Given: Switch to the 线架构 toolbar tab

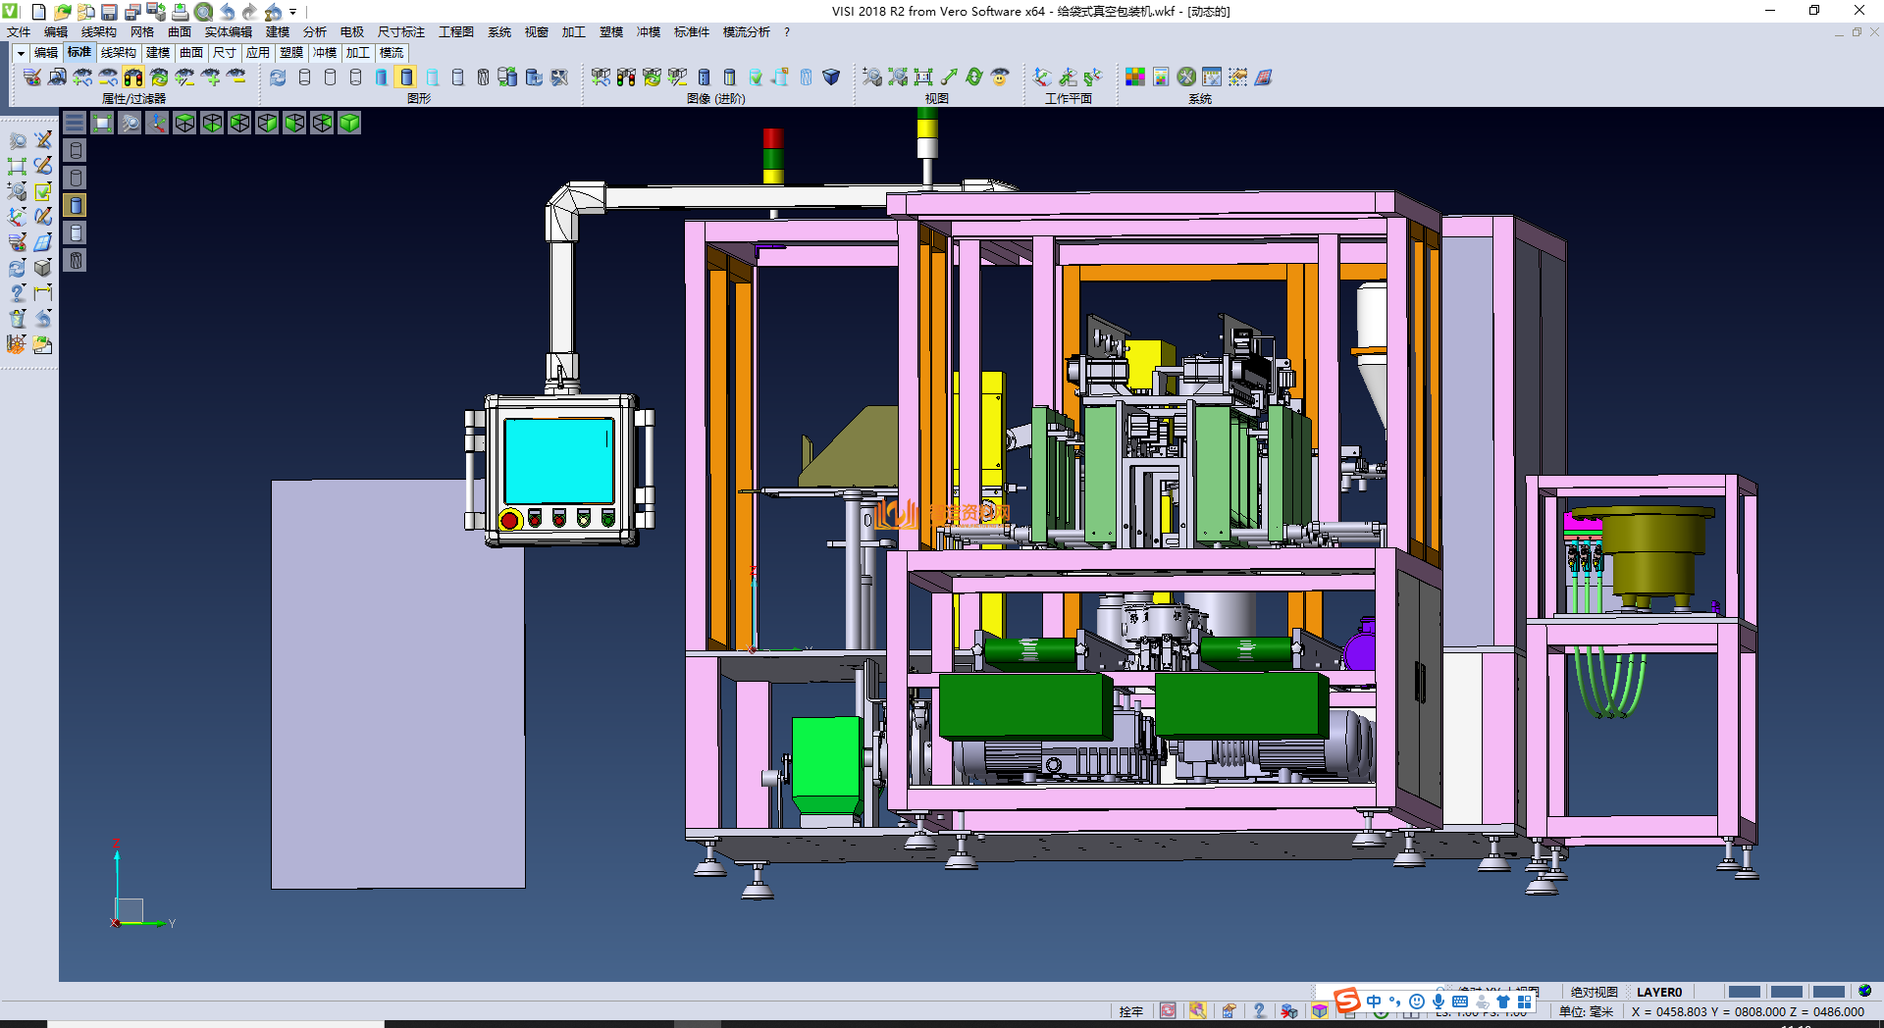Looking at the screenshot, I should (x=118, y=53).
